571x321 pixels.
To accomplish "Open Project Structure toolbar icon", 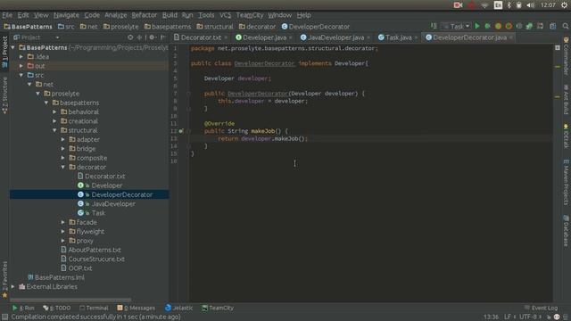I will [x=553, y=26].
